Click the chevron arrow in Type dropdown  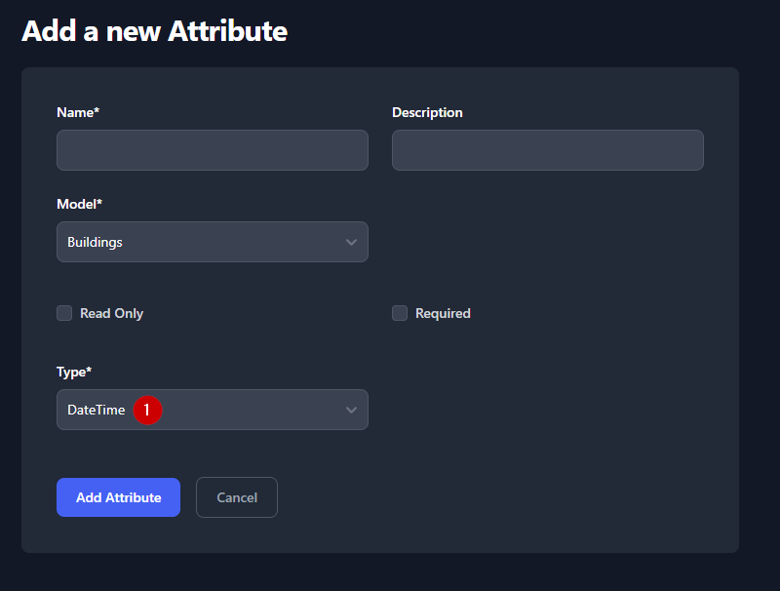(351, 410)
